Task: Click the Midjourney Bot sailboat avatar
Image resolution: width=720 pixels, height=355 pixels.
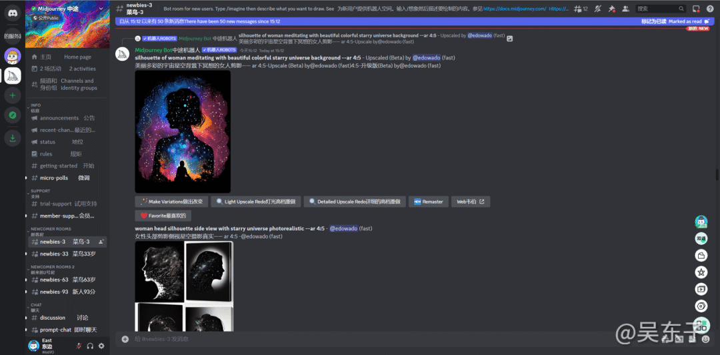Action: [x=123, y=55]
